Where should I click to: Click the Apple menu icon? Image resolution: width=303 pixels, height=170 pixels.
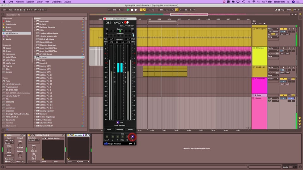4,2
